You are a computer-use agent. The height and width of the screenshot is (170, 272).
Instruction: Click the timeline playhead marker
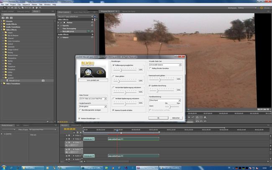pyautogui.click(x=117, y=130)
